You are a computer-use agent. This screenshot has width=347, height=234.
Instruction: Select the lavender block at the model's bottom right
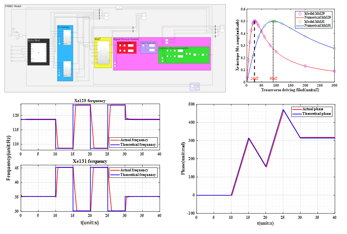195,86
